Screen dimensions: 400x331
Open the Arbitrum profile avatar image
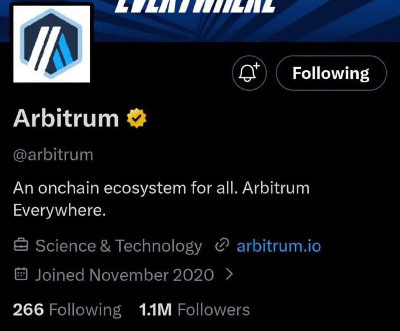(51, 44)
